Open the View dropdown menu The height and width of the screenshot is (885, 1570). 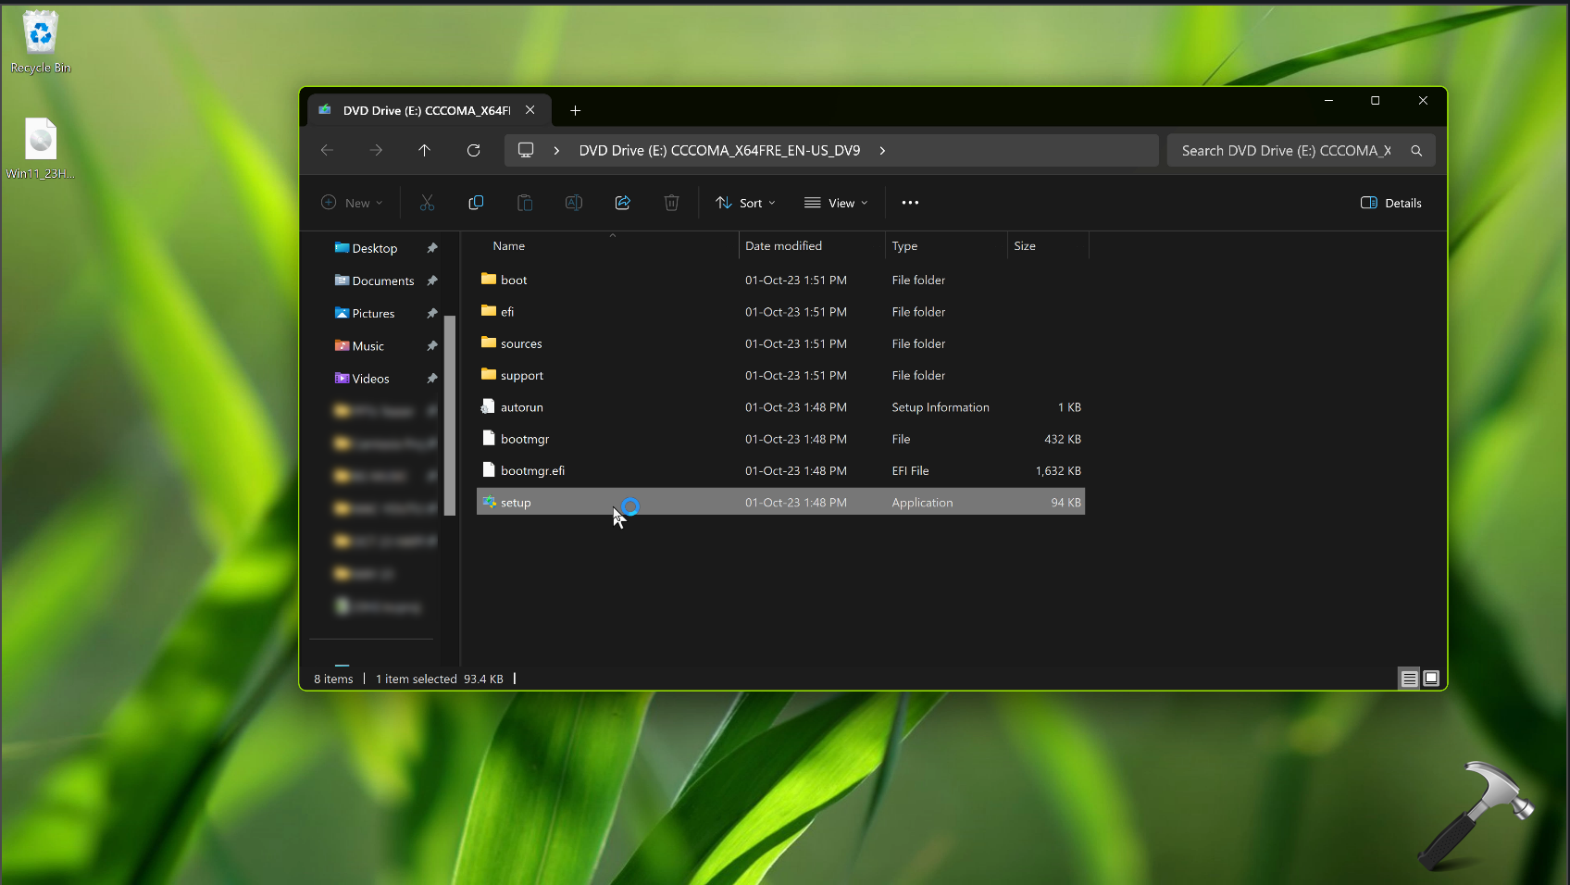click(836, 203)
